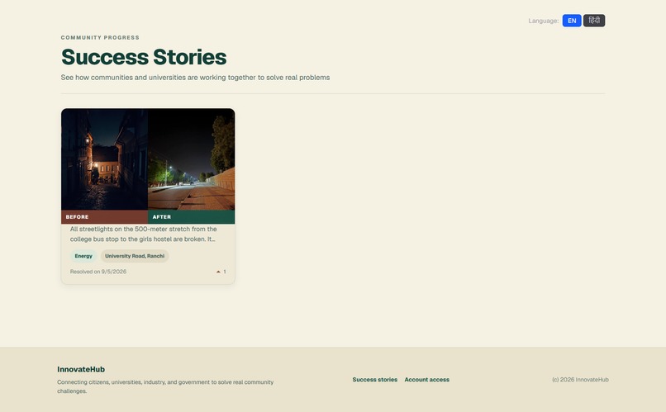Click the Resolved on 9/5/2026 text
666x412 pixels.
click(98, 272)
